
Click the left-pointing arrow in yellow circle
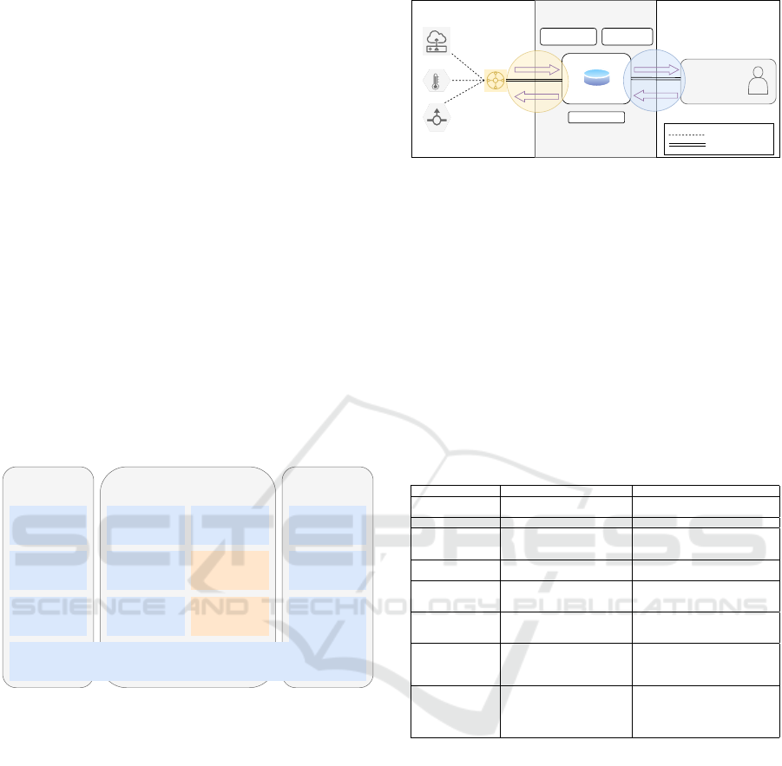tap(536, 96)
